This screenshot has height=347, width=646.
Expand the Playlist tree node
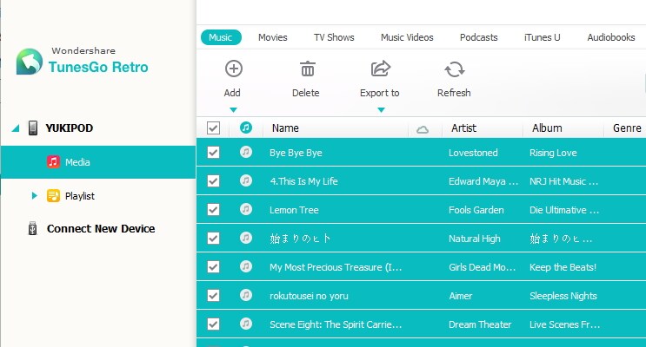[x=34, y=196]
